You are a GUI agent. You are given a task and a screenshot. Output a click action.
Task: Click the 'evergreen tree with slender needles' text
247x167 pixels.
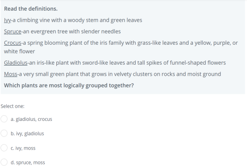pyautogui.click(x=76, y=31)
